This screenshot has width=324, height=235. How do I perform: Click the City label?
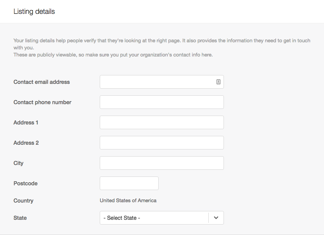click(x=18, y=163)
